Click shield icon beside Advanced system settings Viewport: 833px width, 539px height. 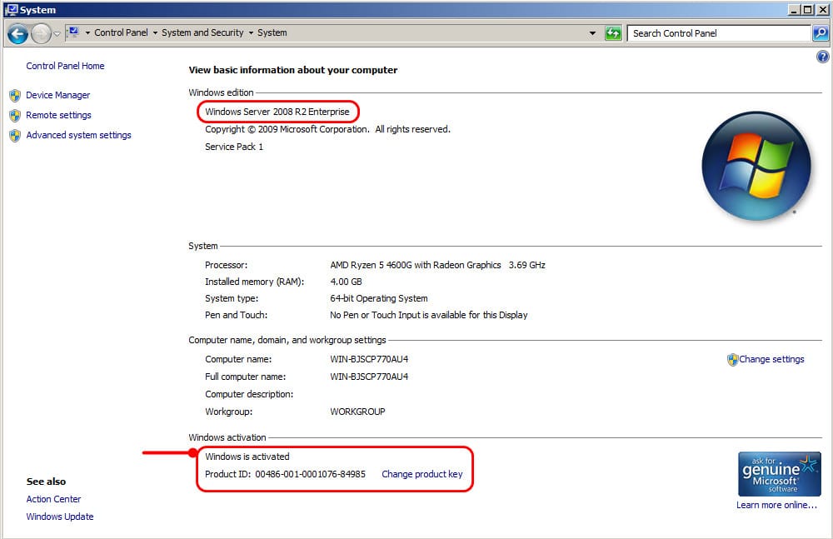coord(15,136)
